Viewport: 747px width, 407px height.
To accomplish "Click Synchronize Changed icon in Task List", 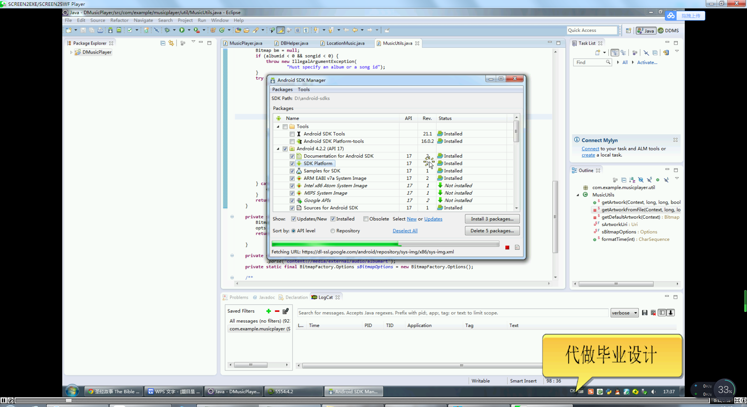I will [x=666, y=52].
